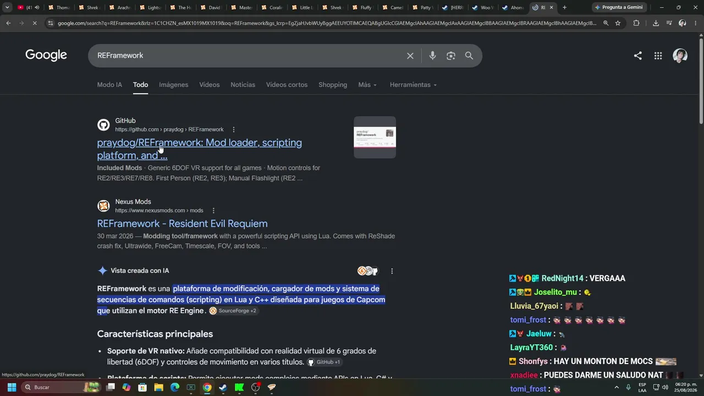Open the Chrome three-dot menu
The image size is (704, 396).
[696, 23]
